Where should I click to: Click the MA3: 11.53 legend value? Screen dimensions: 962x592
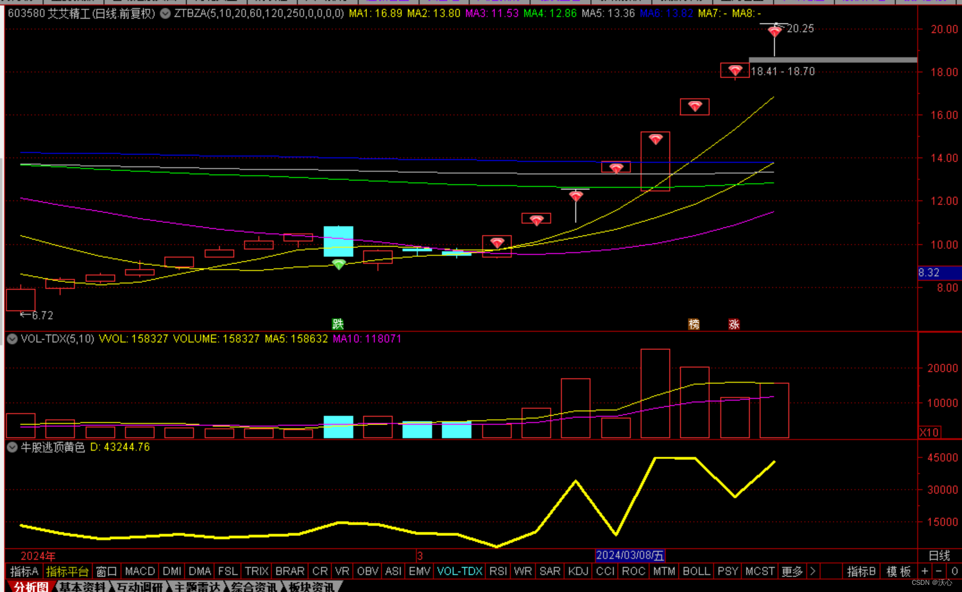pyautogui.click(x=492, y=13)
